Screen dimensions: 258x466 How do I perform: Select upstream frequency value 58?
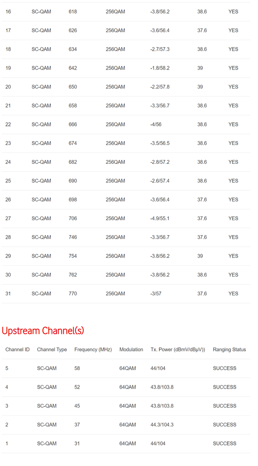click(x=77, y=368)
